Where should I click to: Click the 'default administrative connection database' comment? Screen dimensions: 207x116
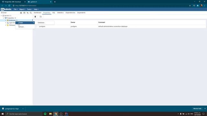coord(113,26)
